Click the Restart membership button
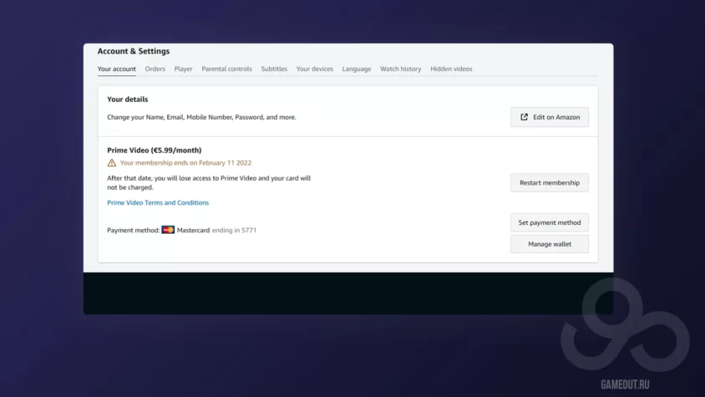Screen dimensions: 705x397 550,183
